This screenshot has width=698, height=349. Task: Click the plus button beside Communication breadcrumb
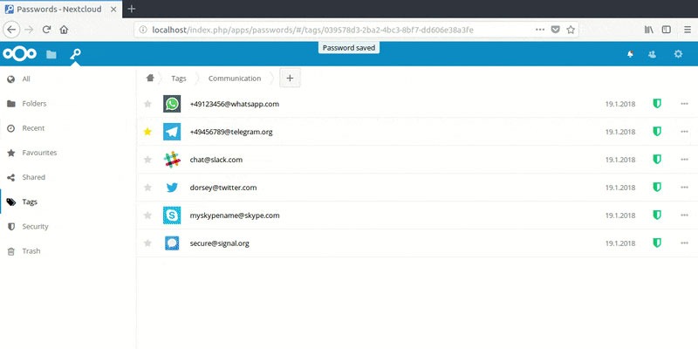point(290,78)
